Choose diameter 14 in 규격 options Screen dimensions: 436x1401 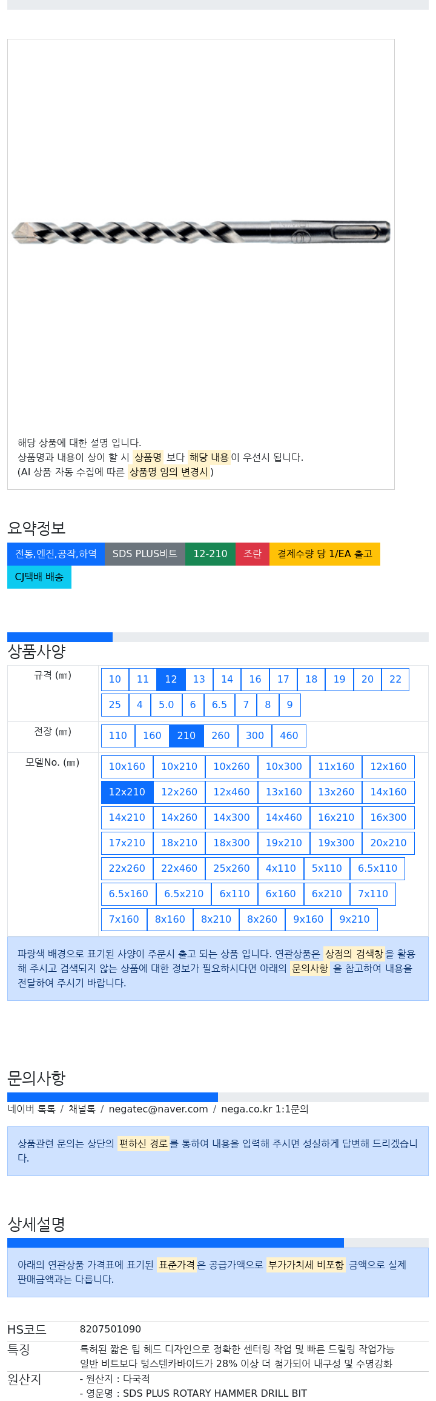(227, 680)
